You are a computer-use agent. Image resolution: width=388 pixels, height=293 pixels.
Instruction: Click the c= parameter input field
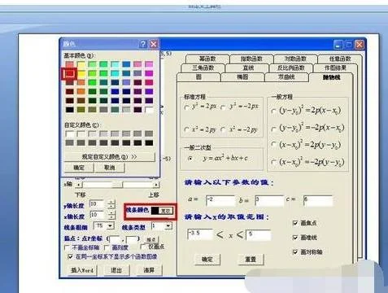click(318, 201)
